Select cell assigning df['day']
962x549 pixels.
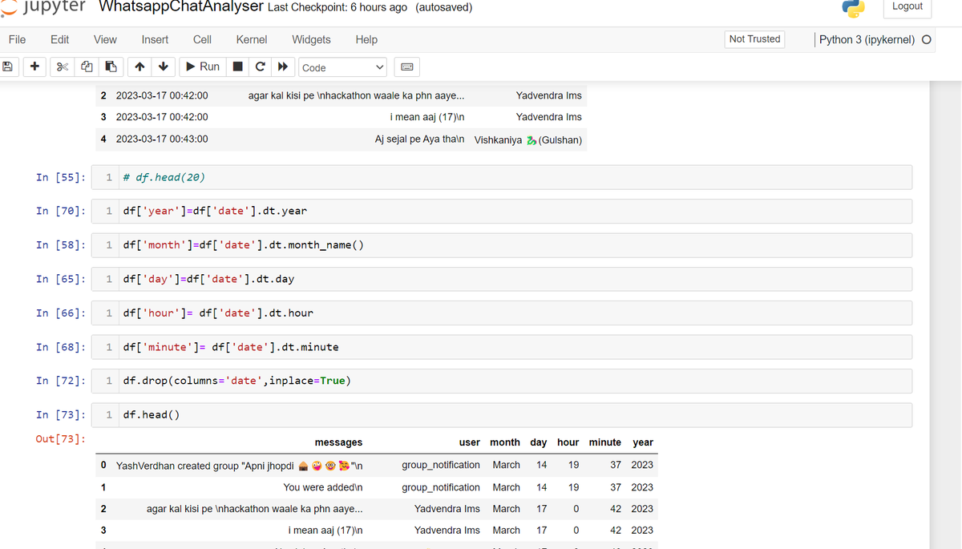[x=503, y=279]
